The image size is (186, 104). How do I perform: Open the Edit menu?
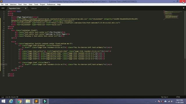pyautogui.click(x=7, y=5)
